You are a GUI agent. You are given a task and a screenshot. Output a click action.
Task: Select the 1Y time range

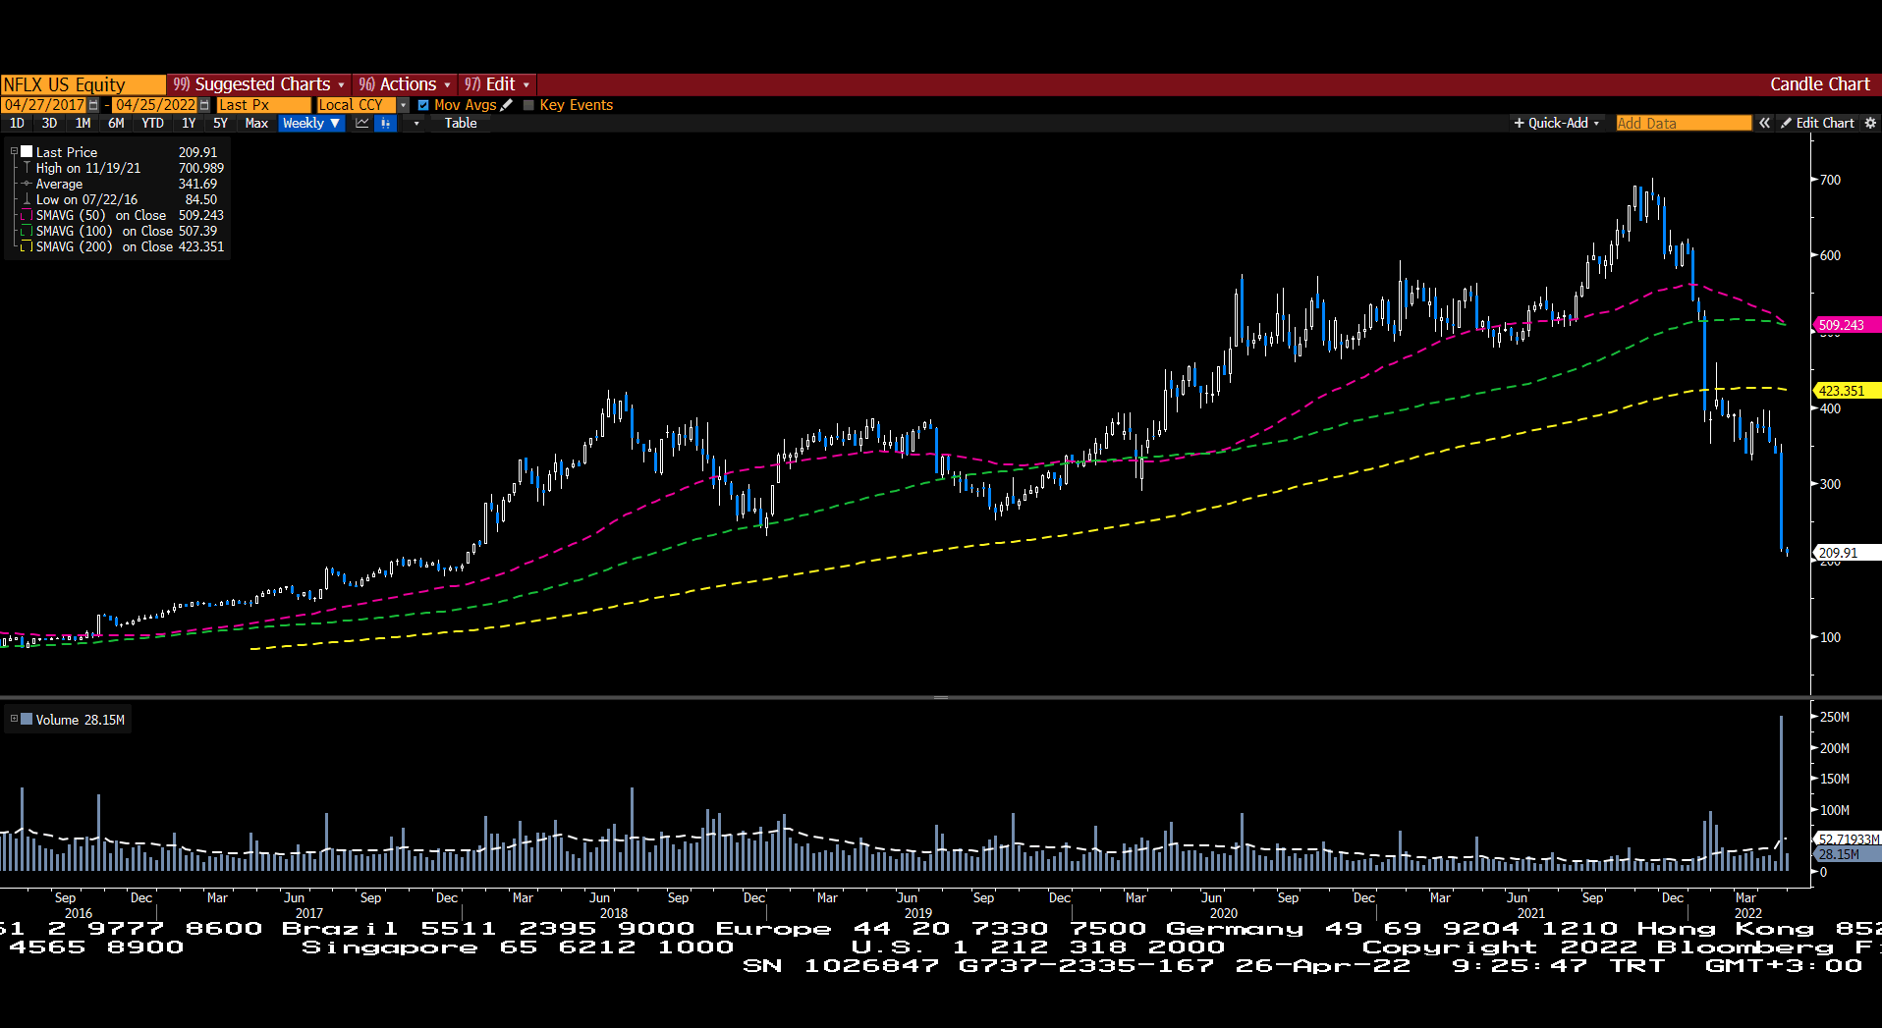pyautogui.click(x=189, y=123)
